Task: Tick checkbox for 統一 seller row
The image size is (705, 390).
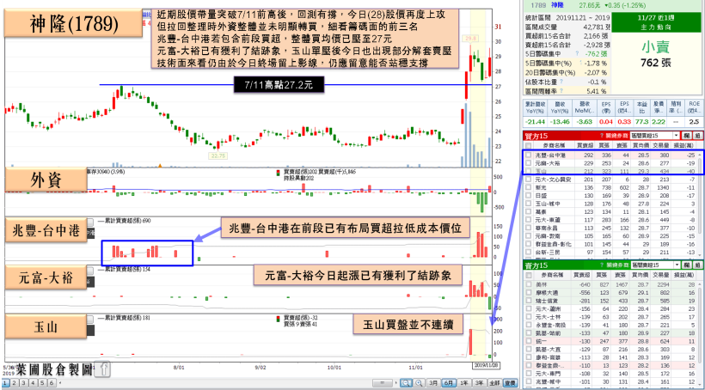Action: [x=528, y=342]
